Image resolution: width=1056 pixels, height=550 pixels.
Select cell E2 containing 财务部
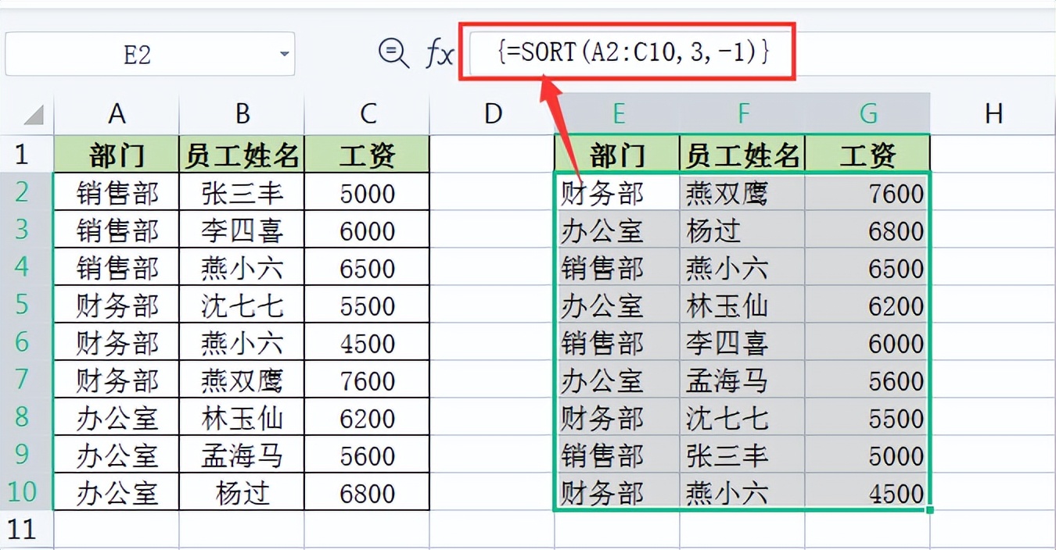click(618, 192)
